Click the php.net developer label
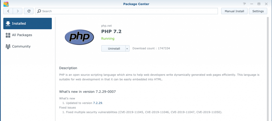Viewport: 272px width, 121px height. pos(107,26)
